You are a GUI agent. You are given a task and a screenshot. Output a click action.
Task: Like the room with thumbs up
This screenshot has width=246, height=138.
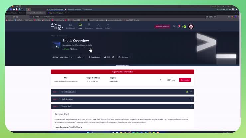point(105,57)
